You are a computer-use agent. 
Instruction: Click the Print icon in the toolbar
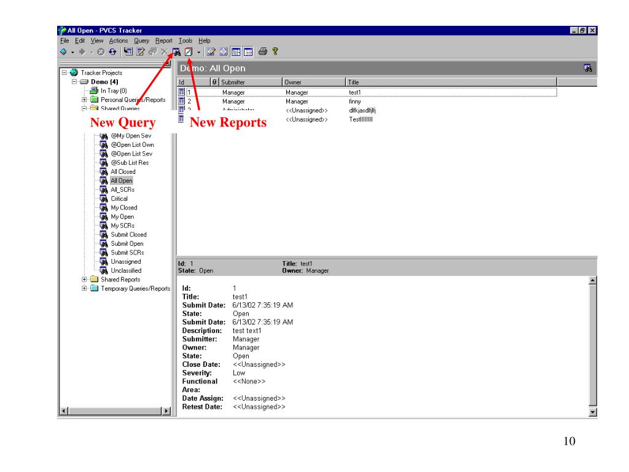263,52
